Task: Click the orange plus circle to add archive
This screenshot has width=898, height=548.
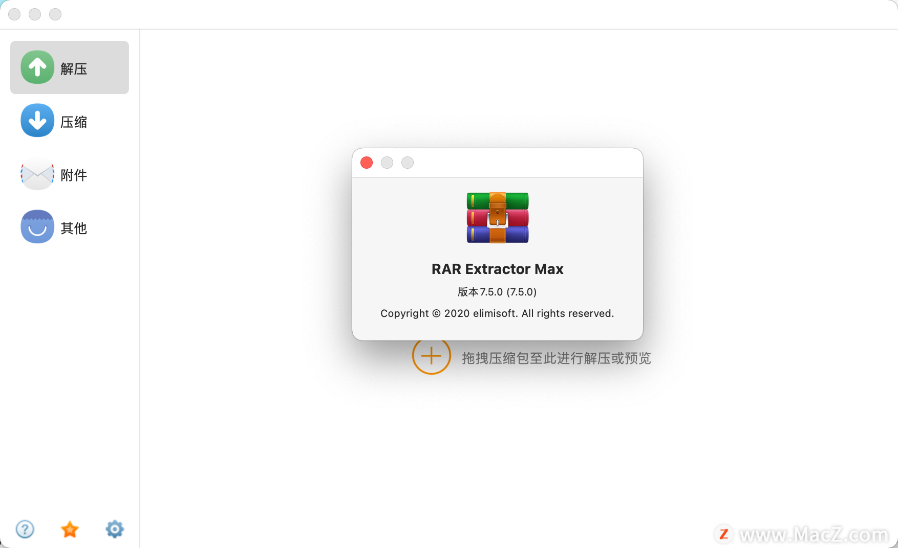Action: pyautogui.click(x=431, y=355)
